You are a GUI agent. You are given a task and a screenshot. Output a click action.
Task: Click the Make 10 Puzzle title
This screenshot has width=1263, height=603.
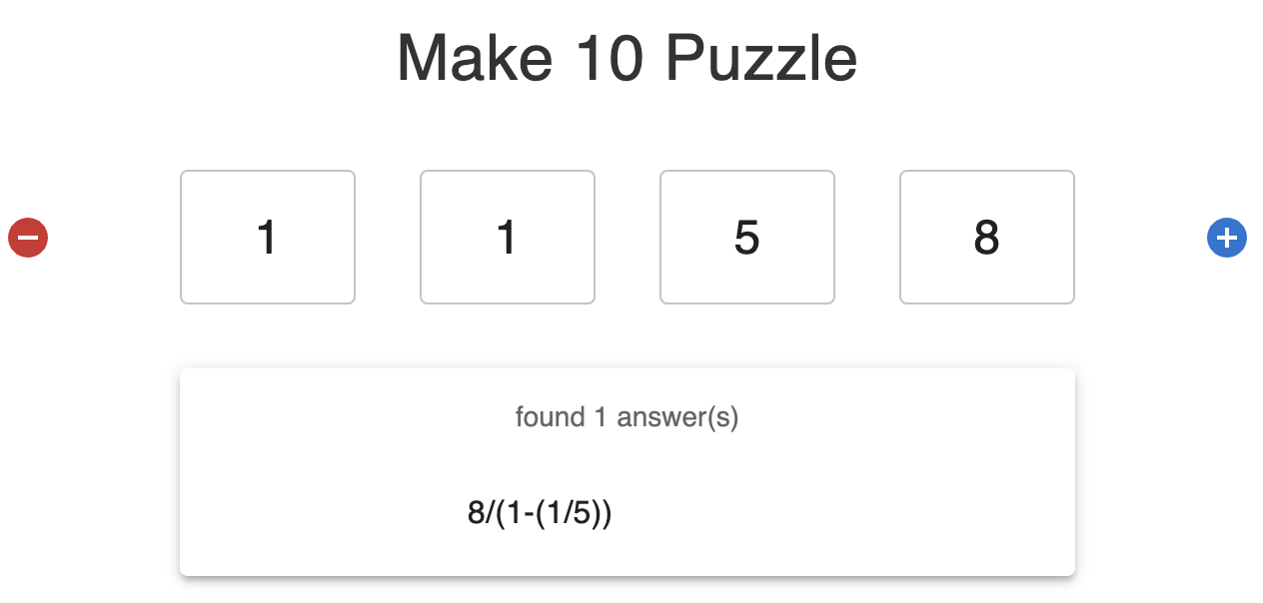pyautogui.click(x=628, y=58)
